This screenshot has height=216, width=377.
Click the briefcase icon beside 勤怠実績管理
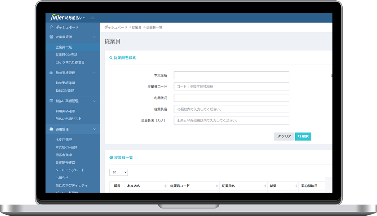pyautogui.click(x=52, y=73)
